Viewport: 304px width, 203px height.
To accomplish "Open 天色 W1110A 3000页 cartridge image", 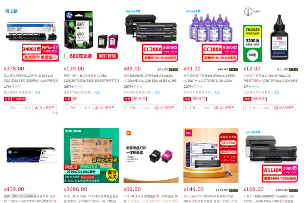I will (271, 155).
